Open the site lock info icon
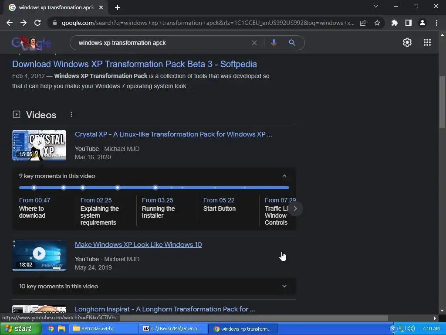This screenshot has width=446, height=335. pyautogui.click(x=55, y=23)
